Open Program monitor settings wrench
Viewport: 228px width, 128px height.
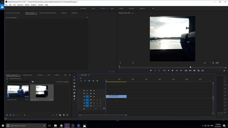click(x=213, y=63)
